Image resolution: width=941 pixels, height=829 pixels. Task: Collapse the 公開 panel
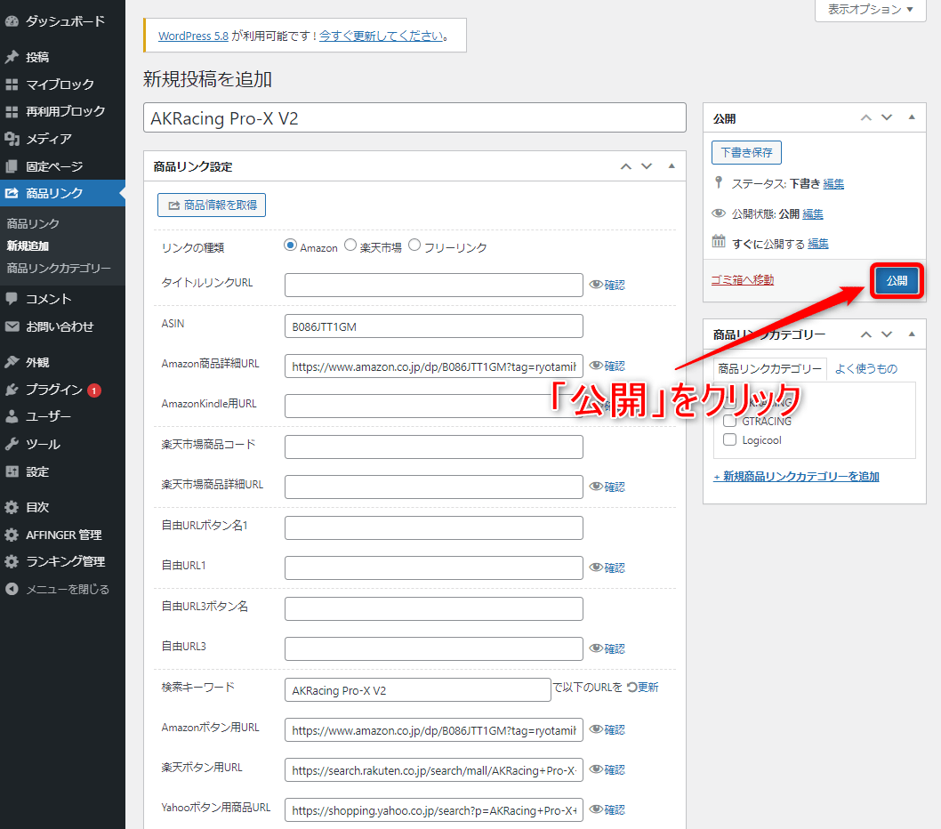coord(912,117)
